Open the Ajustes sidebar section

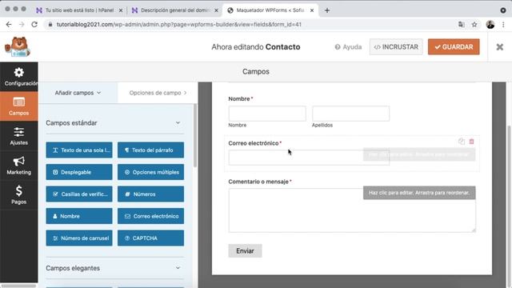click(x=19, y=136)
